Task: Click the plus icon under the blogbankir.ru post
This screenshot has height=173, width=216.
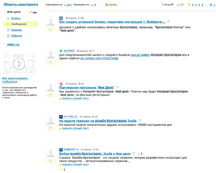Action: [x=60, y=165]
